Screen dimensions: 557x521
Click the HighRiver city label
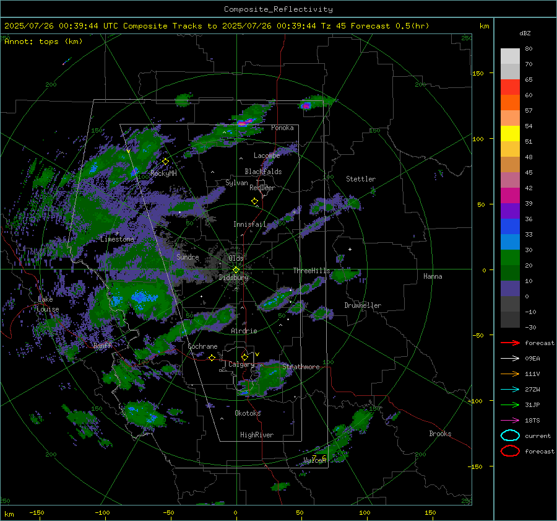pyautogui.click(x=257, y=435)
